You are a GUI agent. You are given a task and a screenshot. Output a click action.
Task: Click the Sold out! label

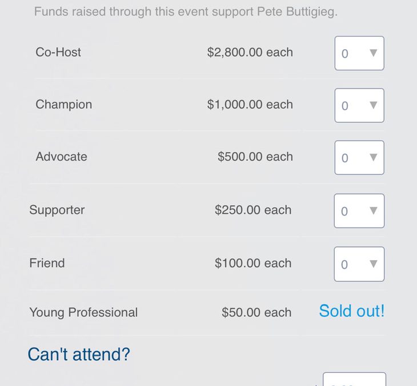tap(351, 311)
